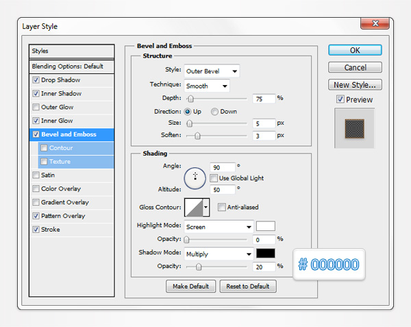Click the black shadow color swatch
Viewport: 411px width, 327px height.
tap(265, 254)
